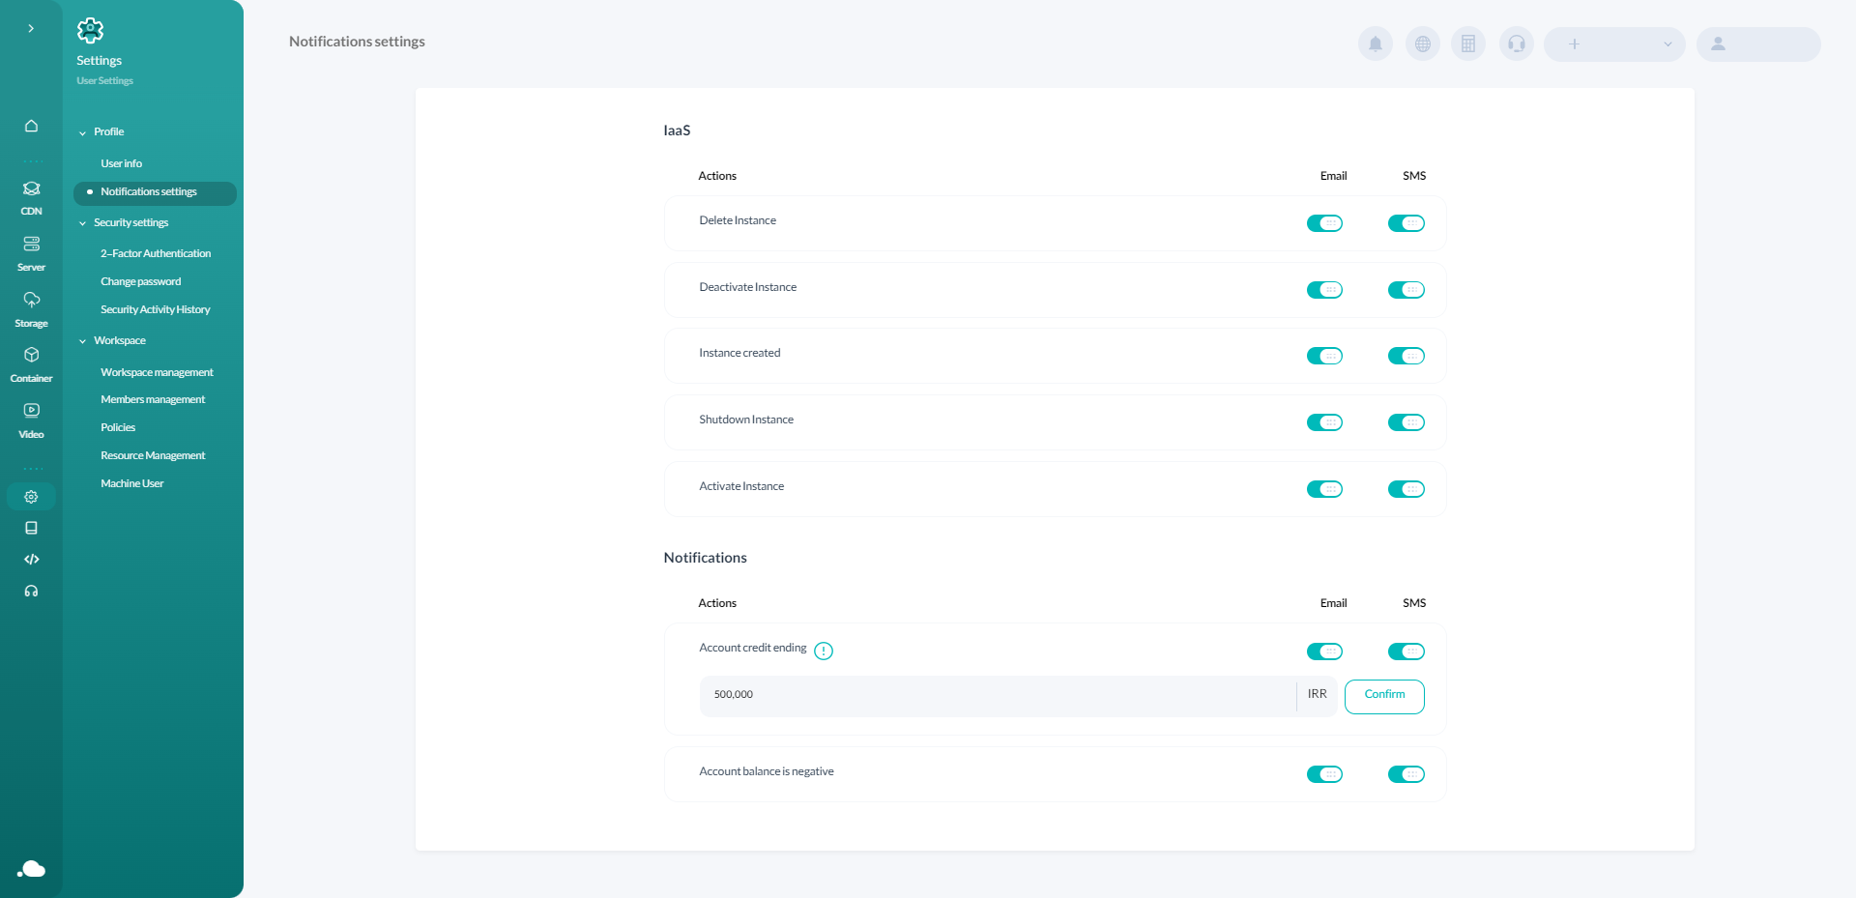Toggle Email for Account credit ending
The image size is (1856, 898).
point(1324,652)
